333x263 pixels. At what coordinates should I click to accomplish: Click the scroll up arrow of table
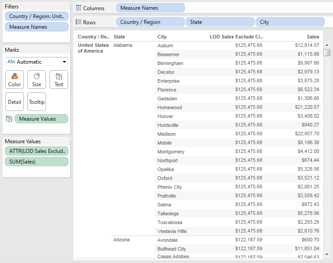pyautogui.click(x=327, y=45)
